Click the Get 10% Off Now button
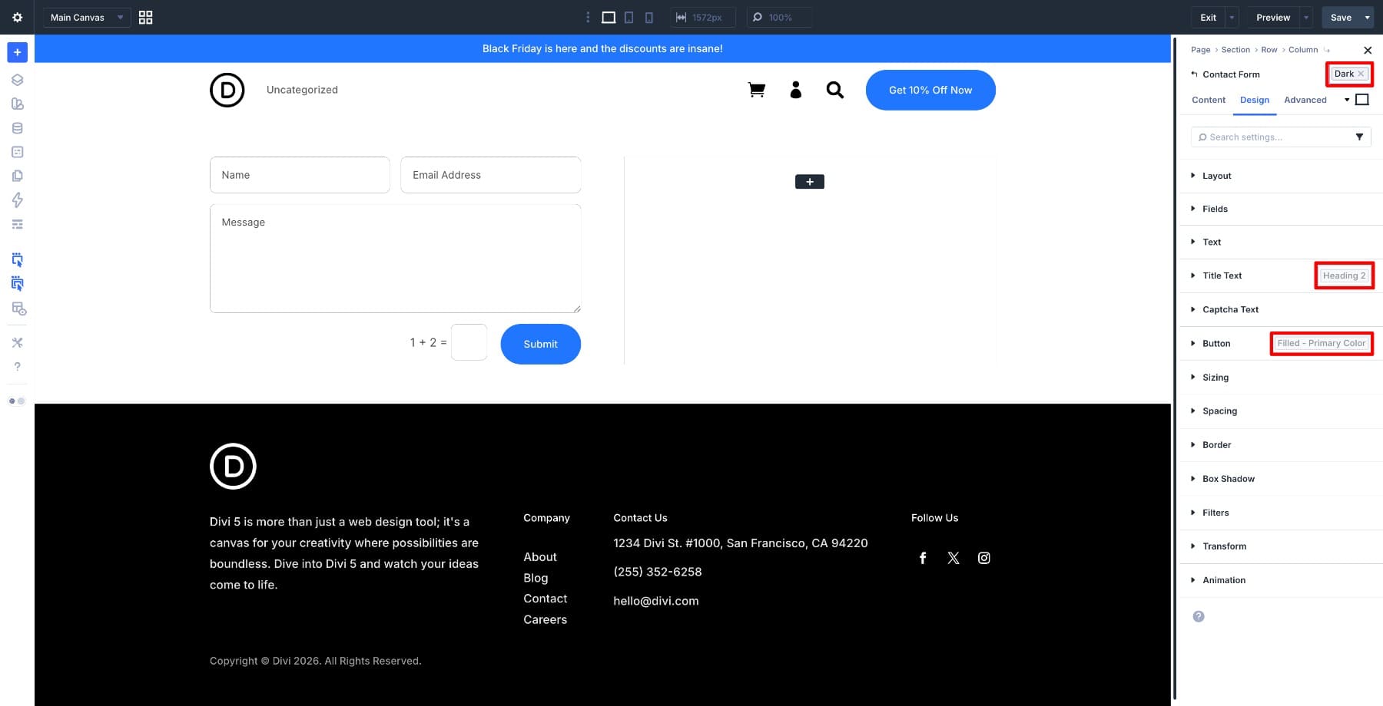This screenshot has width=1383, height=706. [930, 90]
